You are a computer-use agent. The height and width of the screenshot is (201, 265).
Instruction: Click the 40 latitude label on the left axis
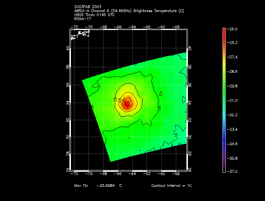(68, 49)
